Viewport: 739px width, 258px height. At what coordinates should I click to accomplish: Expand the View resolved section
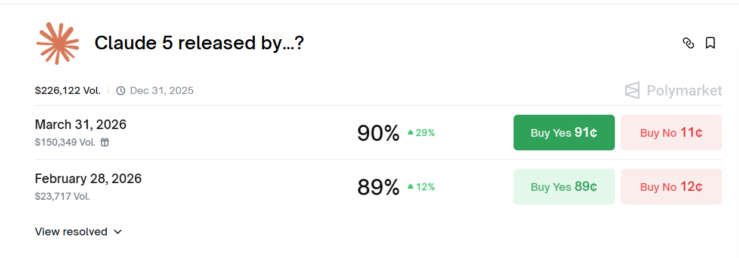click(79, 232)
